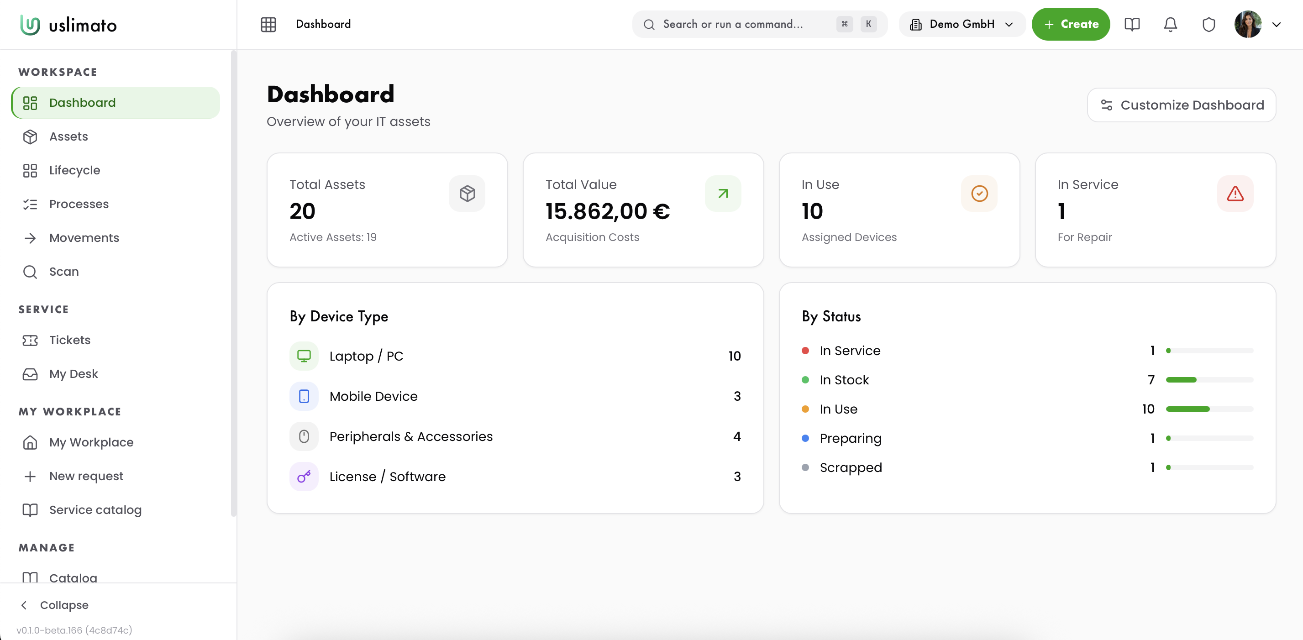Image resolution: width=1303 pixels, height=640 pixels.
Task: Click the In Use status progress bar
Action: 1209,409
